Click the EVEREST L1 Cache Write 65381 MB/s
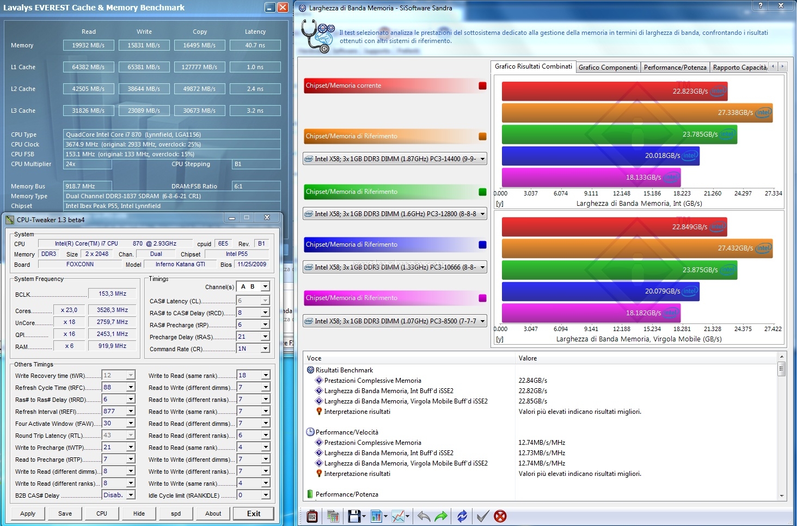Viewport: 797px width, 526px height. (x=144, y=67)
